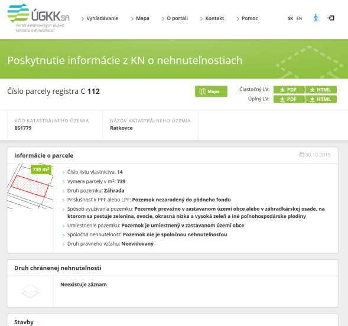Click the login arrow icon
Screen dimensions: 348x326
(330, 18)
